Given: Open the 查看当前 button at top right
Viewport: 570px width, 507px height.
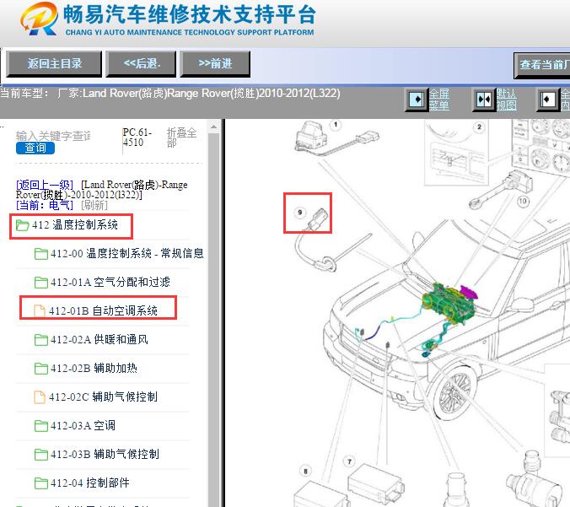Looking at the screenshot, I should click(x=542, y=66).
